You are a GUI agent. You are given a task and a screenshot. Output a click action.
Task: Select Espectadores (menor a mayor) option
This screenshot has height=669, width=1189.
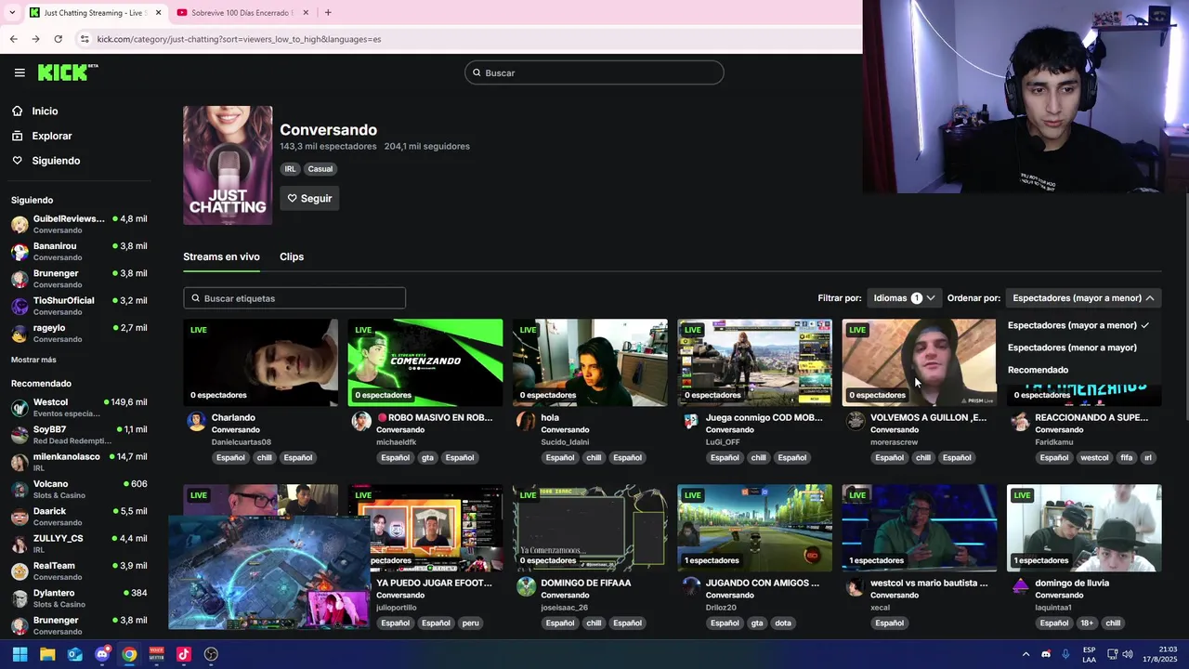1072,348
